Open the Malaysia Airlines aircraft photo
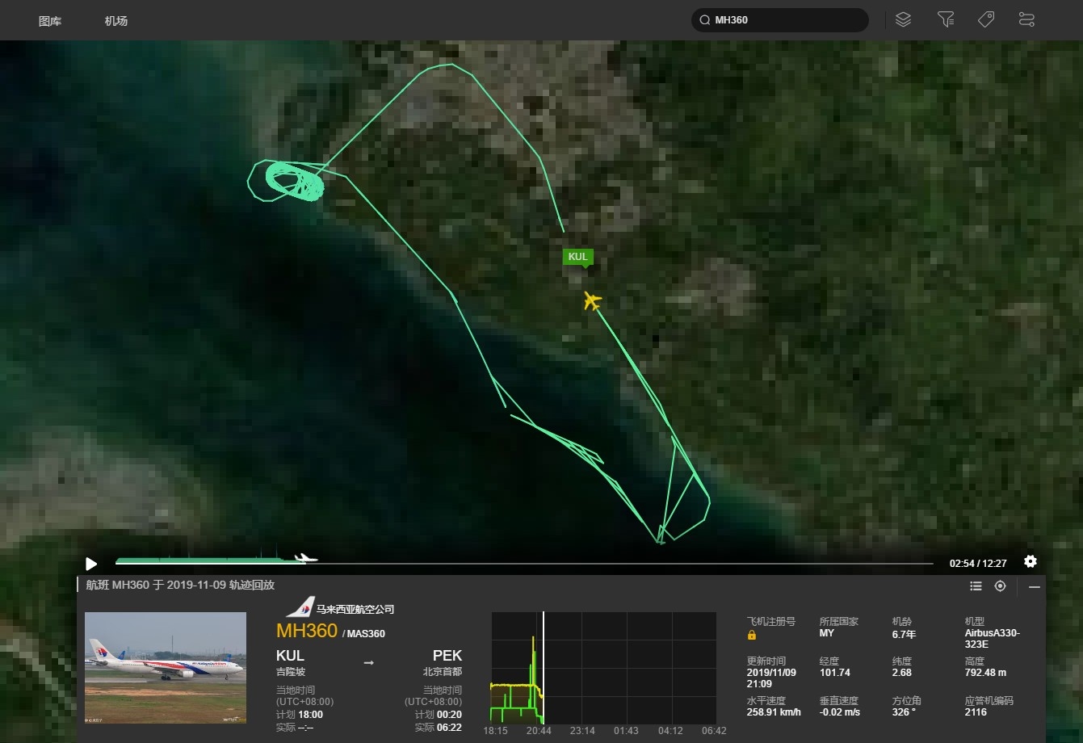Screen dimensions: 1083x743 coord(166,667)
